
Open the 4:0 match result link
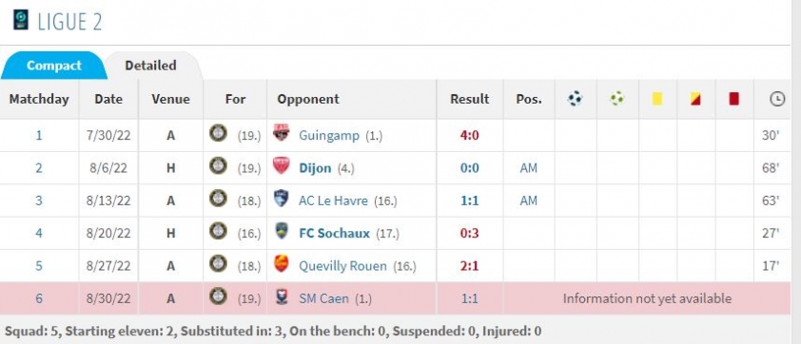pyautogui.click(x=469, y=136)
